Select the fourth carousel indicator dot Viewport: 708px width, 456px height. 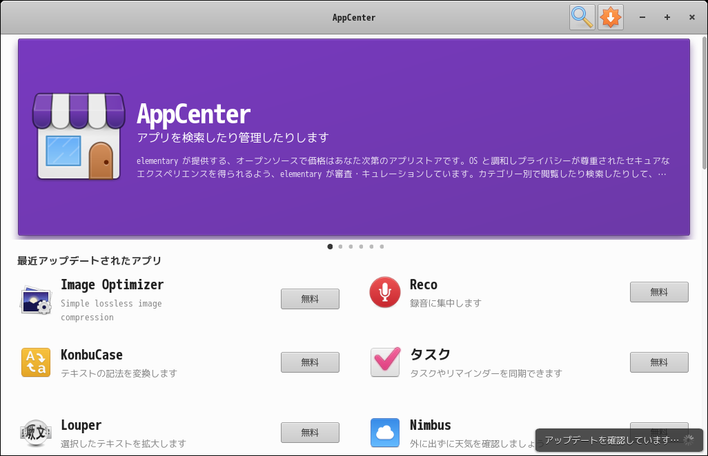361,246
